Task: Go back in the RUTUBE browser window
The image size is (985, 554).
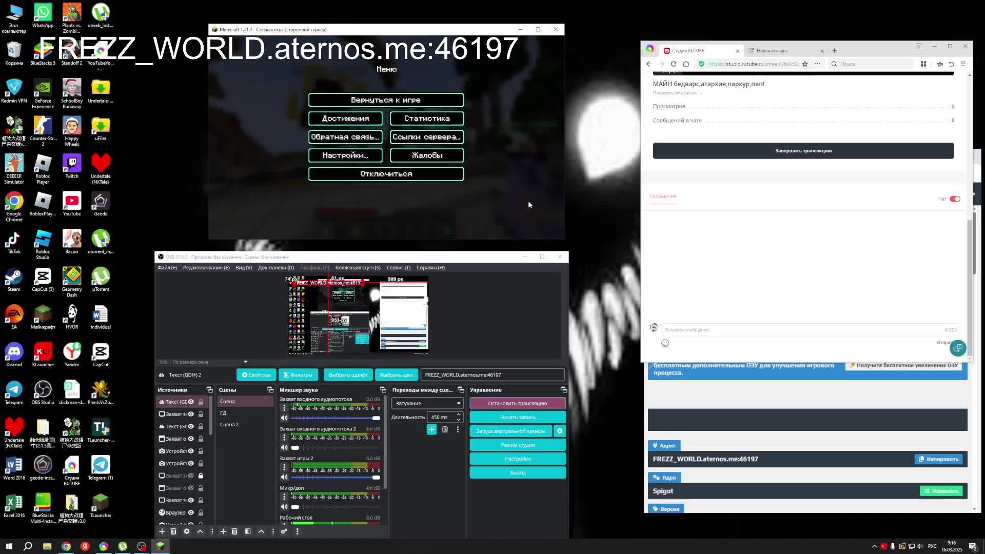Action: (x=649, y=64)
